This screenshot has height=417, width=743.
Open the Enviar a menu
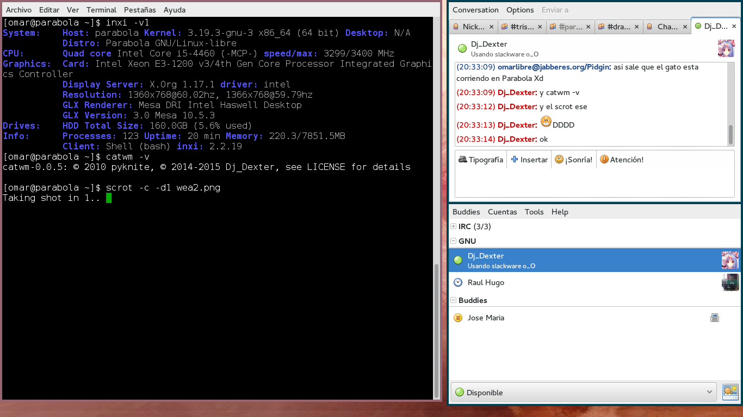[555, 10]
